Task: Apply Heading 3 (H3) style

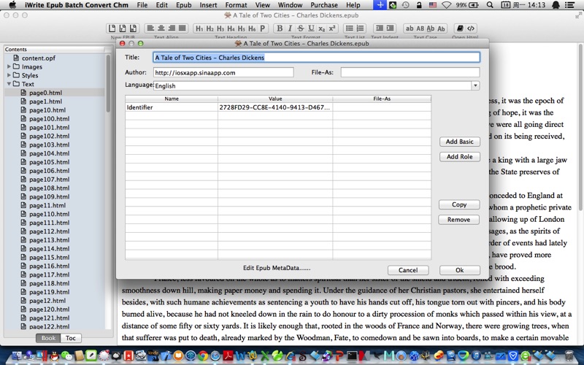Action: [220, 28]
